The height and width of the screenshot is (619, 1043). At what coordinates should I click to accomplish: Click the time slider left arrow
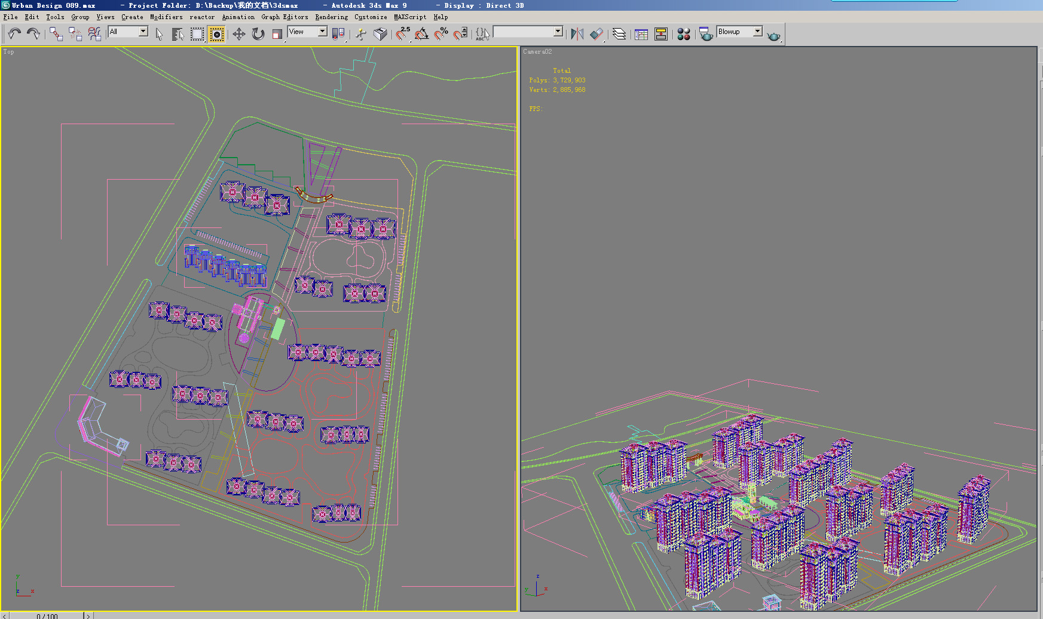coord(4,616)
